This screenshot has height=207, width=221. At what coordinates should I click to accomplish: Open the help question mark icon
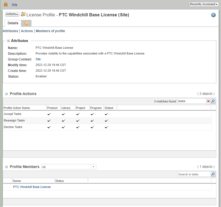213,15
